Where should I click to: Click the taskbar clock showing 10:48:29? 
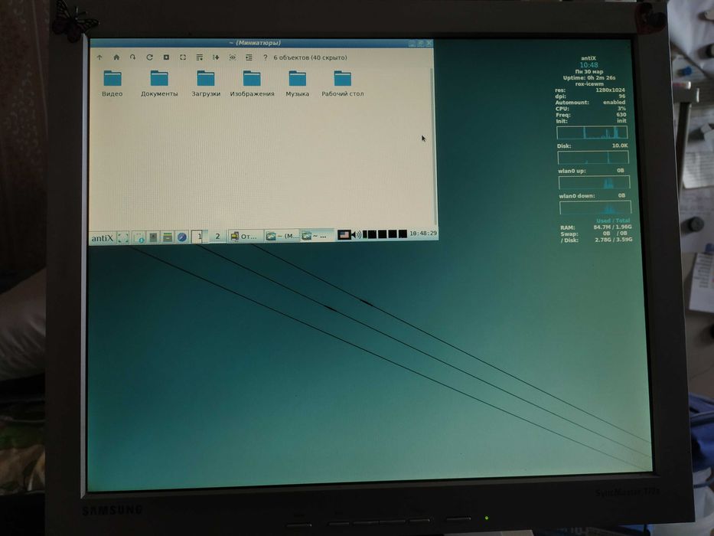(423, 234)
